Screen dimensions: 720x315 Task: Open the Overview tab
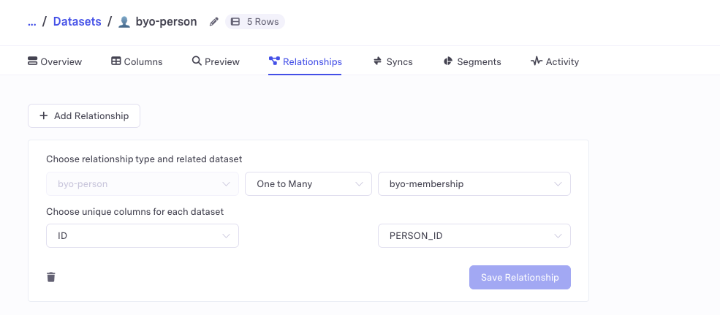[55, 61]
